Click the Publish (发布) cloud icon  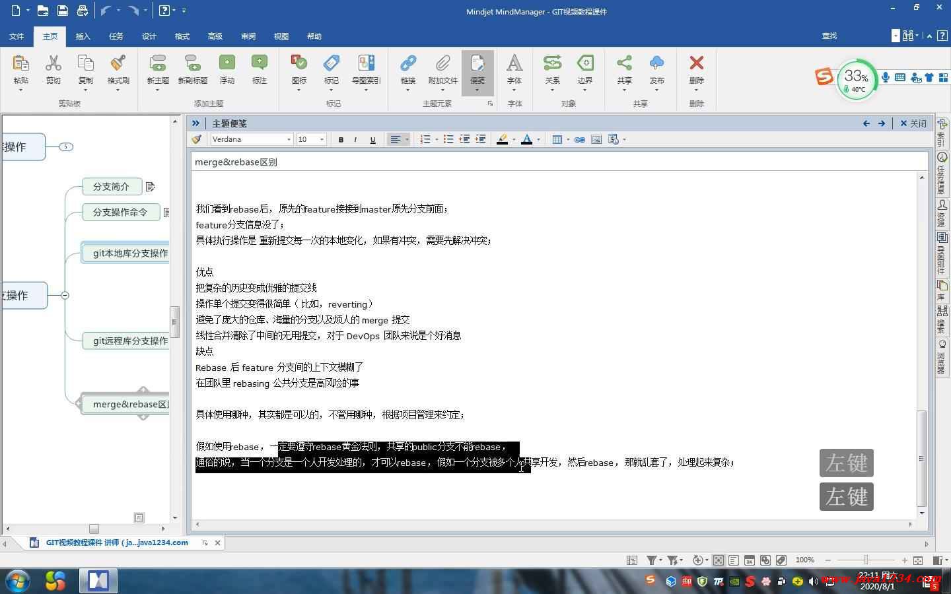click(656, 63)
